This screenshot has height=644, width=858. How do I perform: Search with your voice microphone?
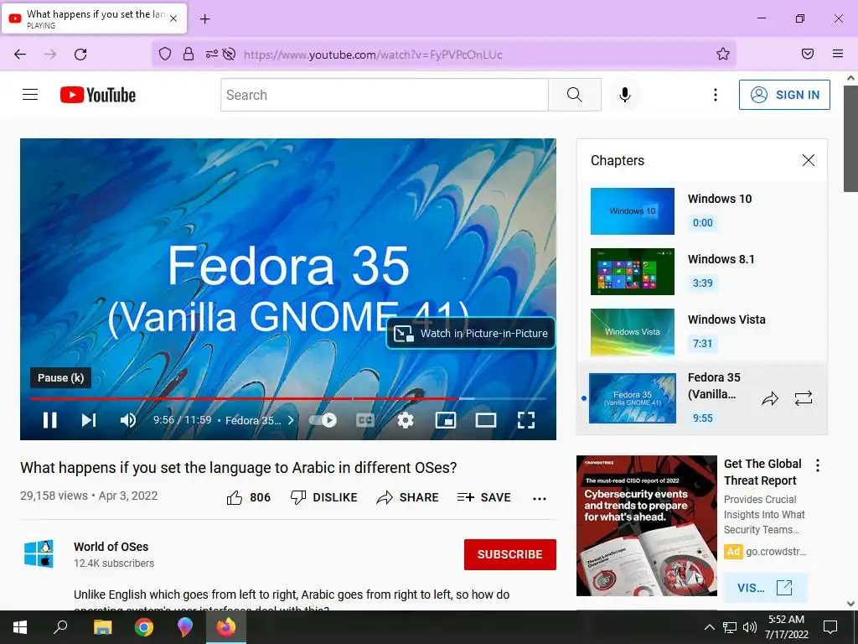point(625,95)
